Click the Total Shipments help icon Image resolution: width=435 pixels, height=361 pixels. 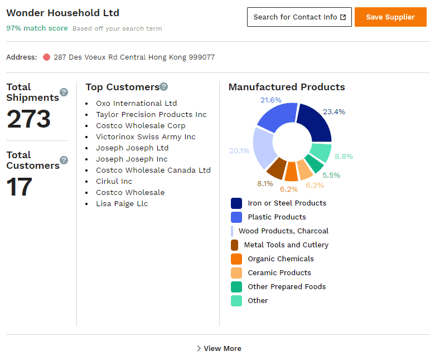tap(64, 92)
